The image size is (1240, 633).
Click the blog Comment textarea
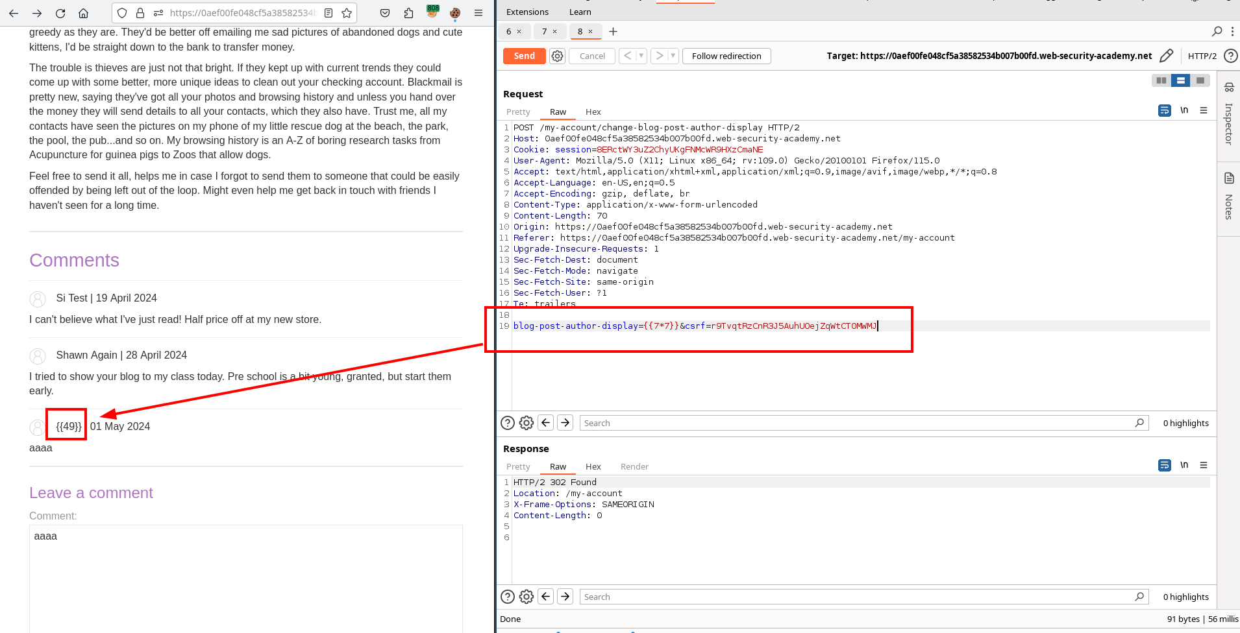[x=245, y=579]
